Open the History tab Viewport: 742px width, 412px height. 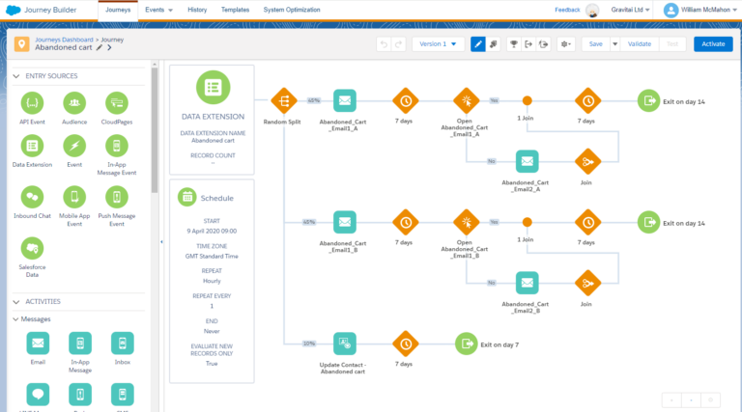196,10
